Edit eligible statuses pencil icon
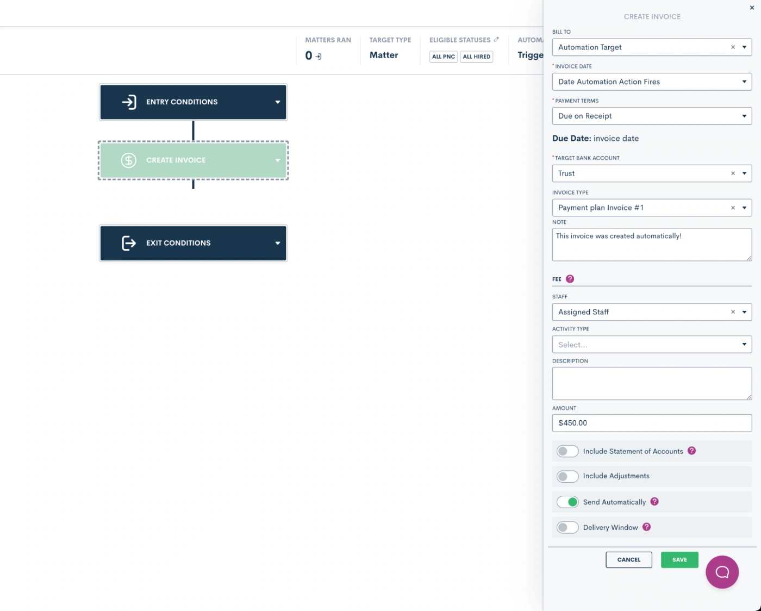The height and width of the screenshot is (611, 761). (496, 40)
